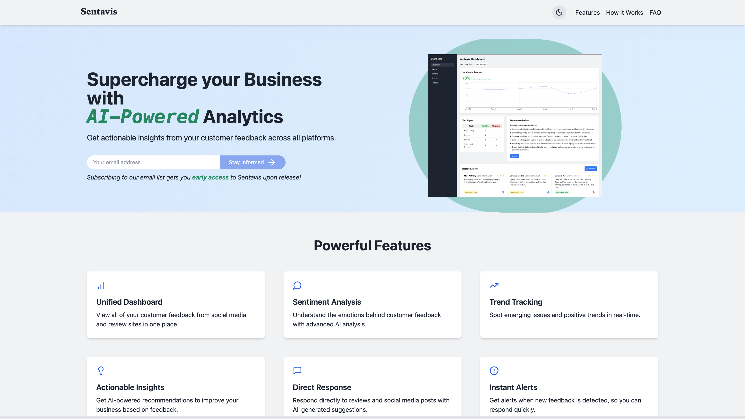Click the Direct Response message icon
The width and height of the screenshot is (745, 419).
297,370
